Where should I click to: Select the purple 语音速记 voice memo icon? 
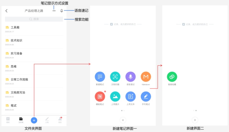(x=130, y=77)
